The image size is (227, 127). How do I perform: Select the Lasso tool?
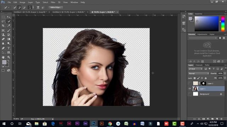[x=3, y=21]
